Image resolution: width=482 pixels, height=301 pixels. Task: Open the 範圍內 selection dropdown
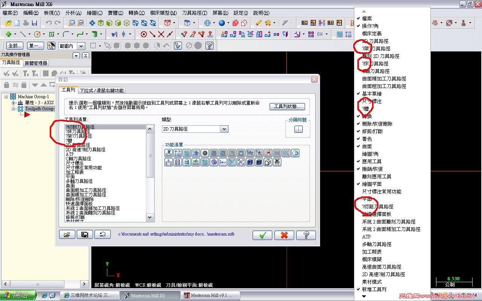81,46
